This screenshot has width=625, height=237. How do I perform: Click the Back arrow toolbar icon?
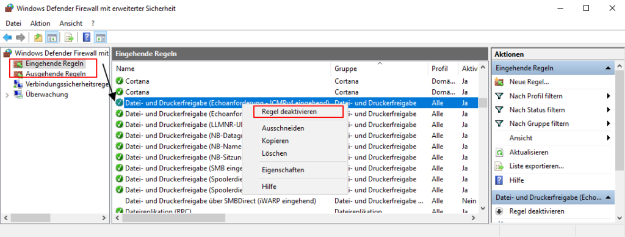coord(7,37)
